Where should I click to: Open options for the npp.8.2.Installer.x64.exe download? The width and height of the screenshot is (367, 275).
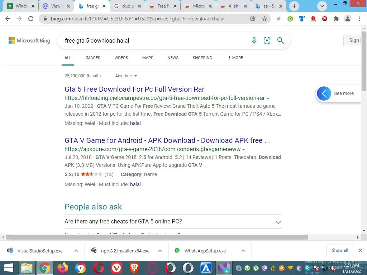point(160,251)
